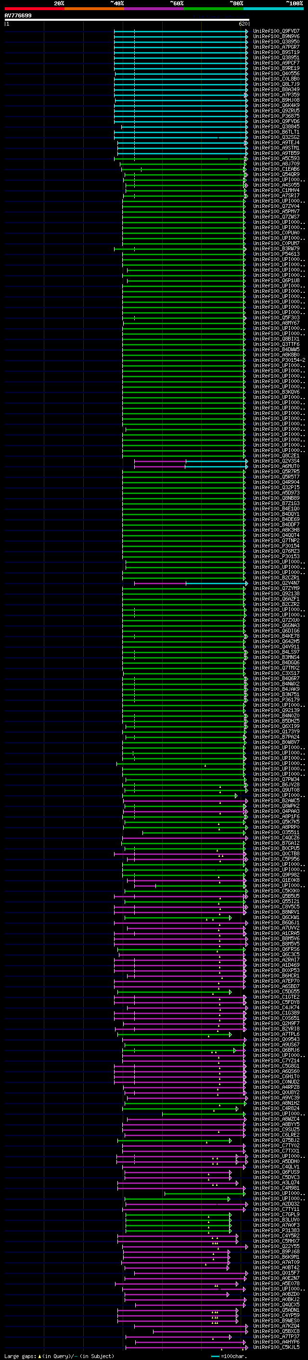Select label UniRef100_A5D973
Image resolution: width=308 pixels, height=1360 pixels.
[x=276, y=493]
